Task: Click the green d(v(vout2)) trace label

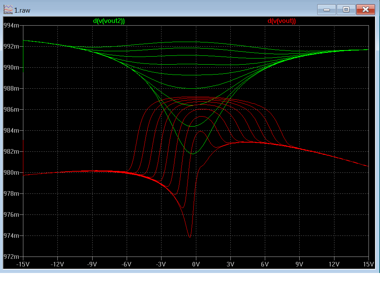Action: pos(109,21)
